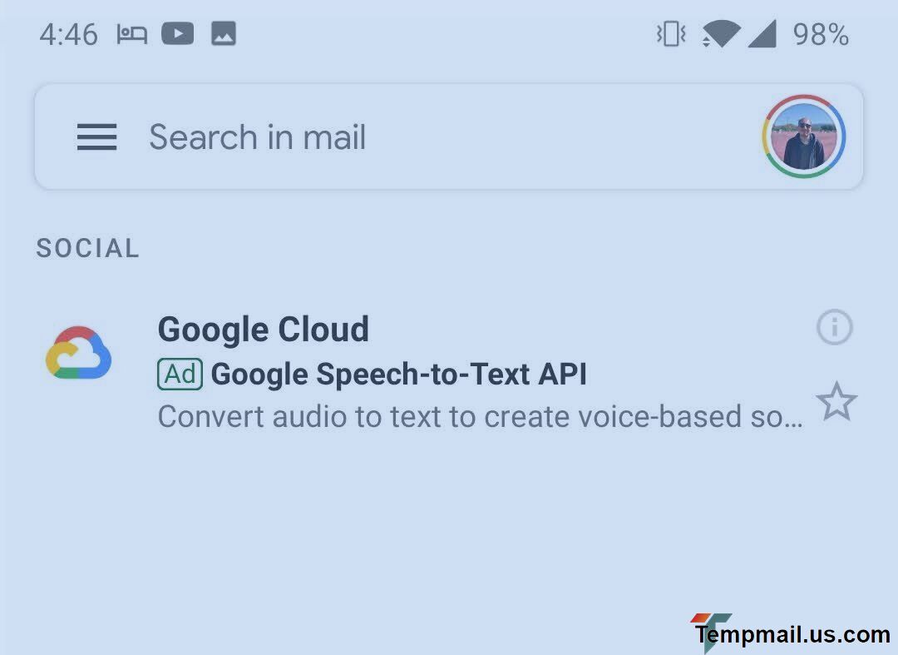Tap the vibrate mode status icon

(670, 34)
